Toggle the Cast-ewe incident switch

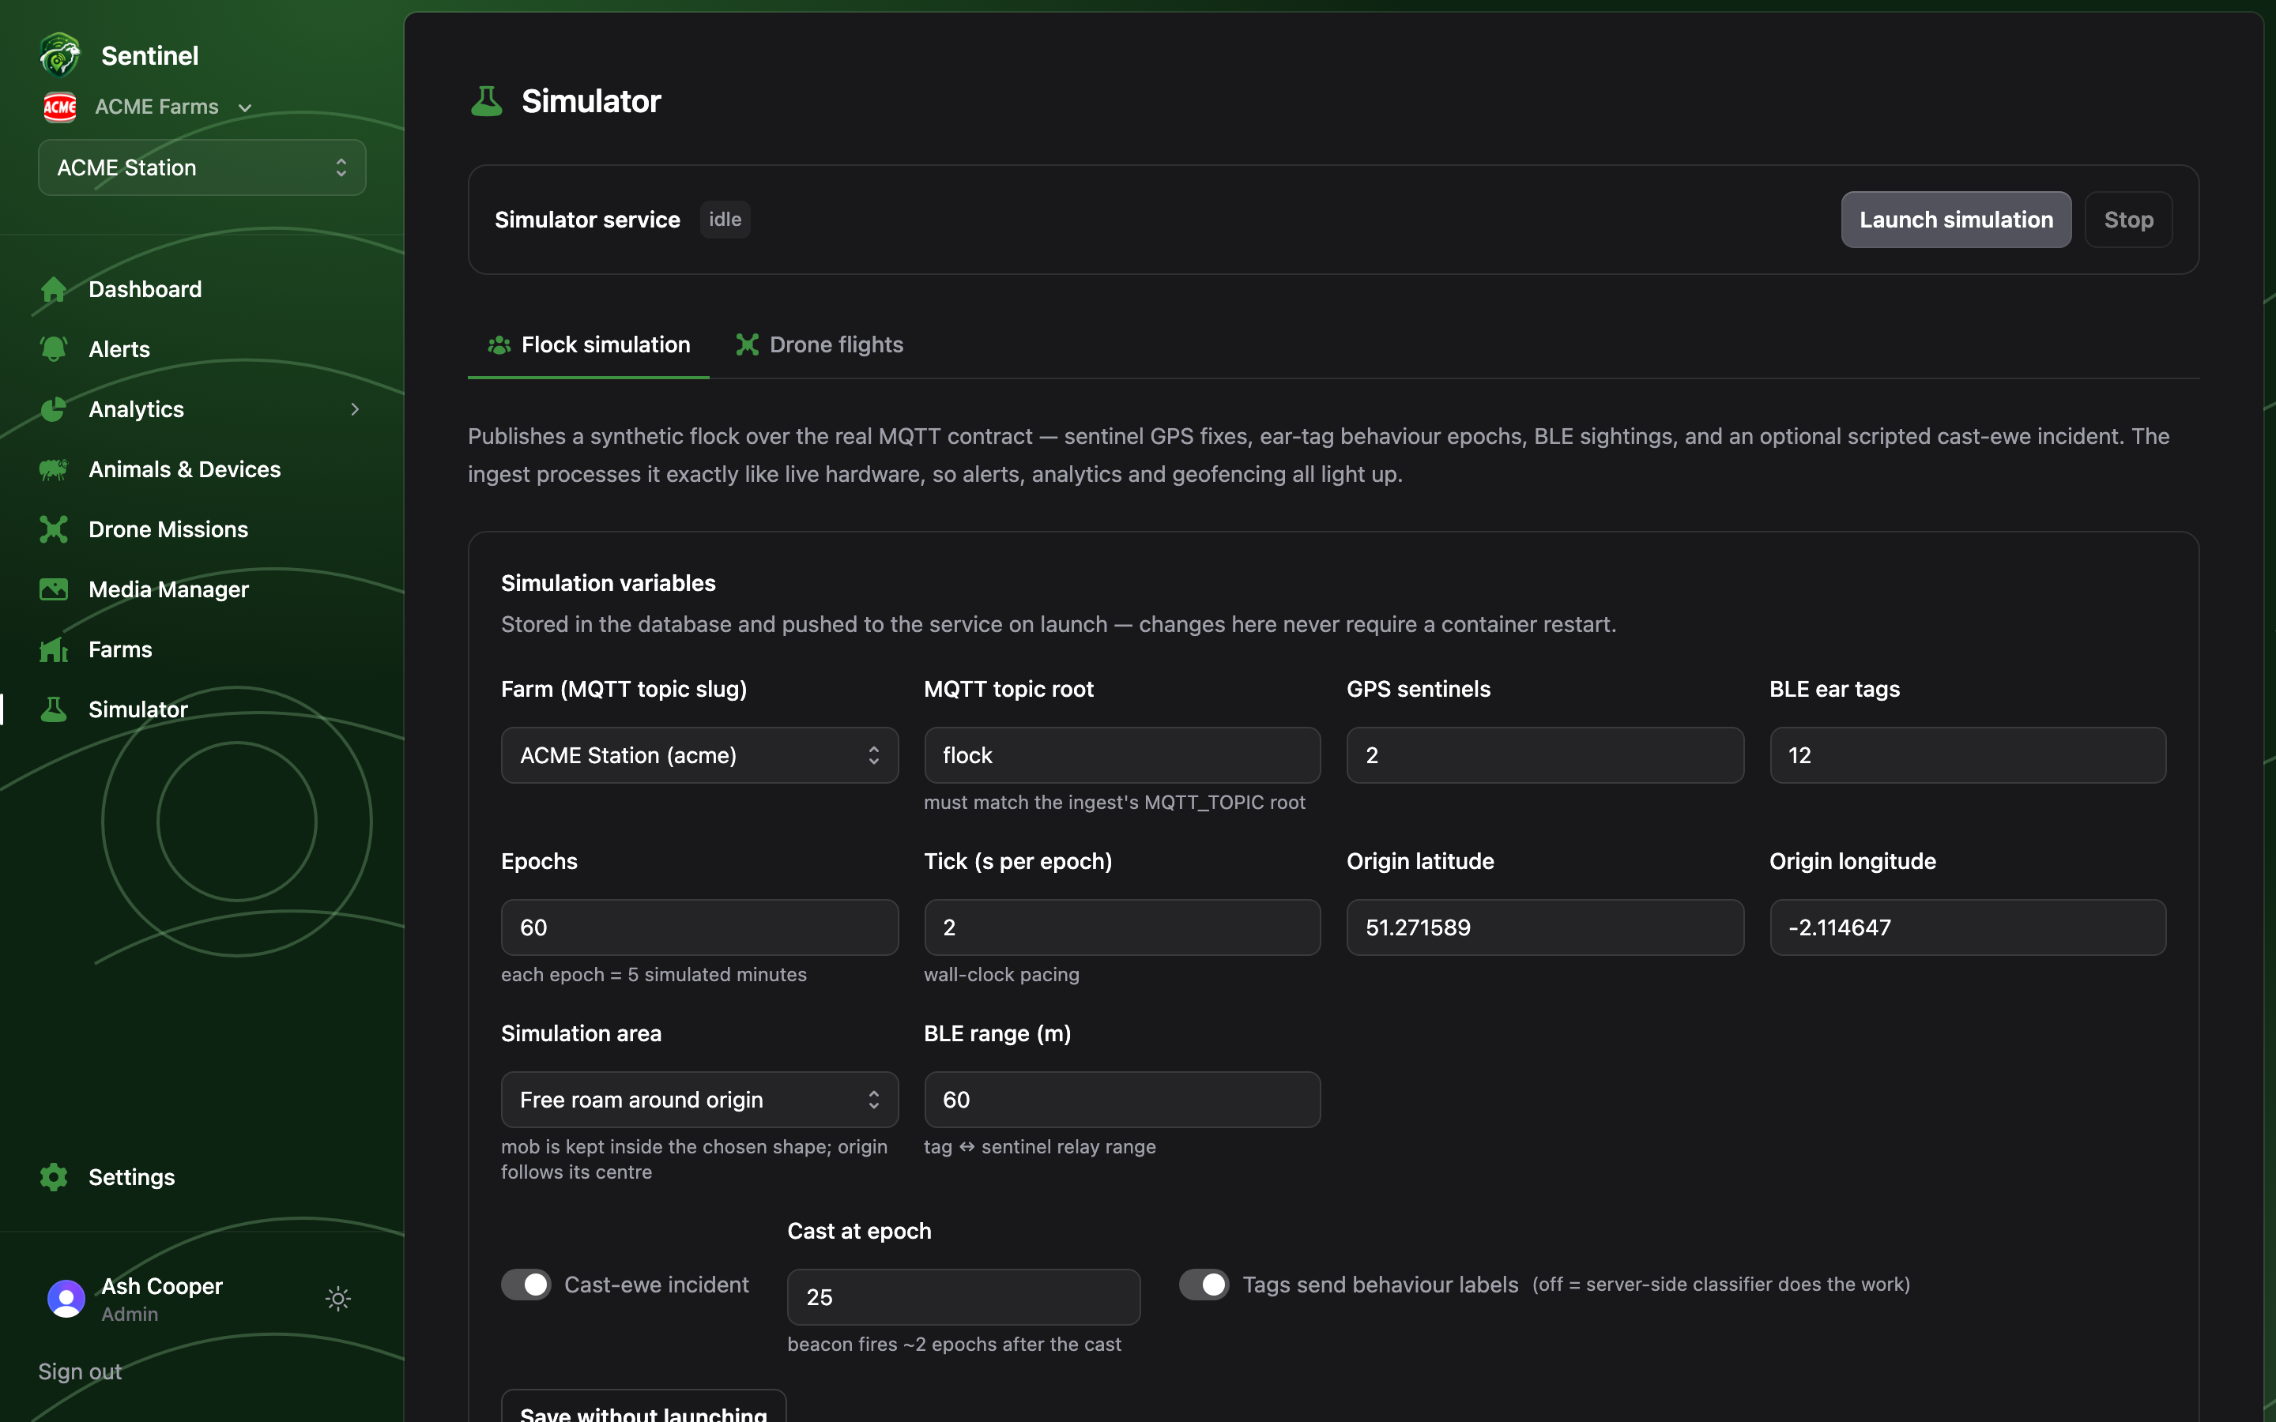point(526,1285)
